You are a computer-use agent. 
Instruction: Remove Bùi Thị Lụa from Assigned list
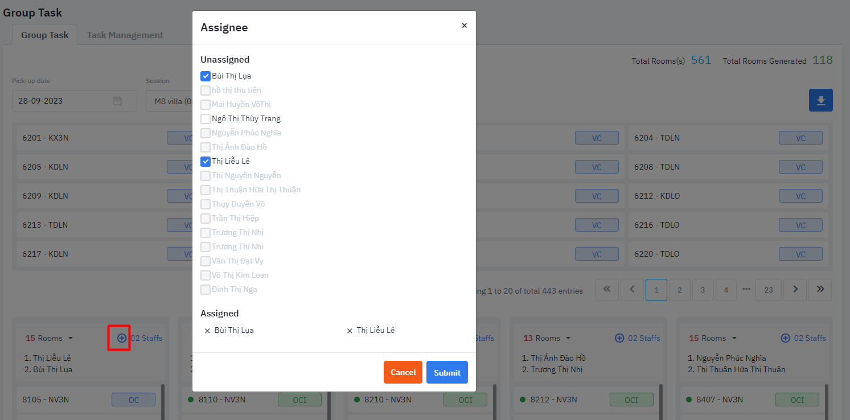(x=207, y=330)
